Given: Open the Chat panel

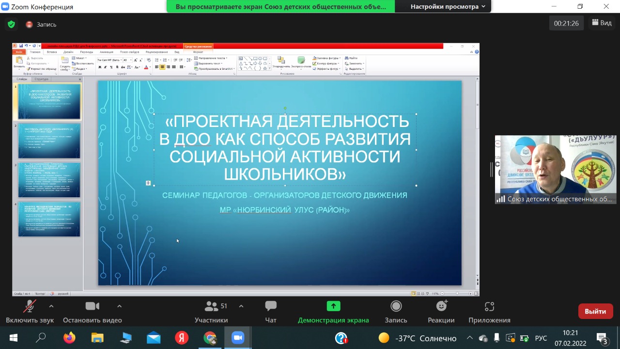Looking at the screenshot, I should tap(271, 312).
